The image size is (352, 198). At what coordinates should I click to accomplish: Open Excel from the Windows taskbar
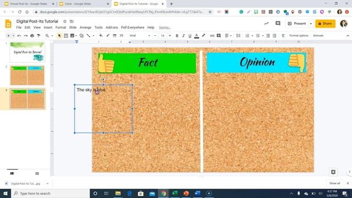(175, 193)
